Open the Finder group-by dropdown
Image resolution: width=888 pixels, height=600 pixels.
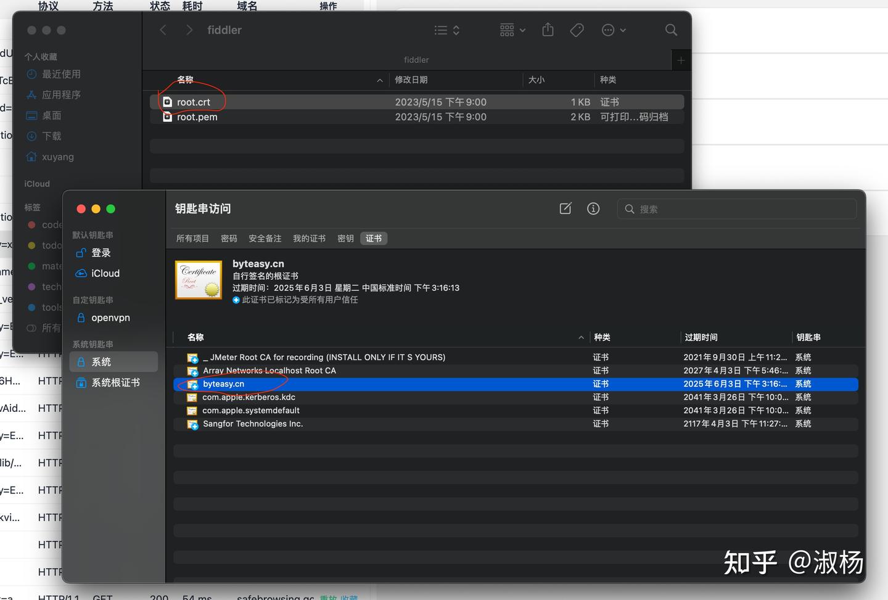coord(512,30)
